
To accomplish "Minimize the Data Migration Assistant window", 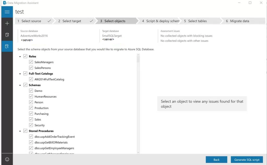I will click(x=239, y=3).
